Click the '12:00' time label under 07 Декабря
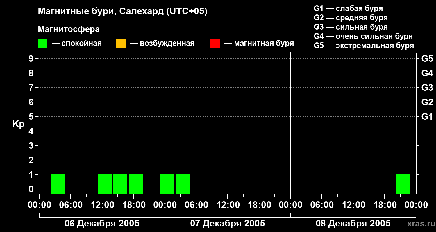Screen dimensions: 436x232 pyautogui.click(x=228, y=205)
